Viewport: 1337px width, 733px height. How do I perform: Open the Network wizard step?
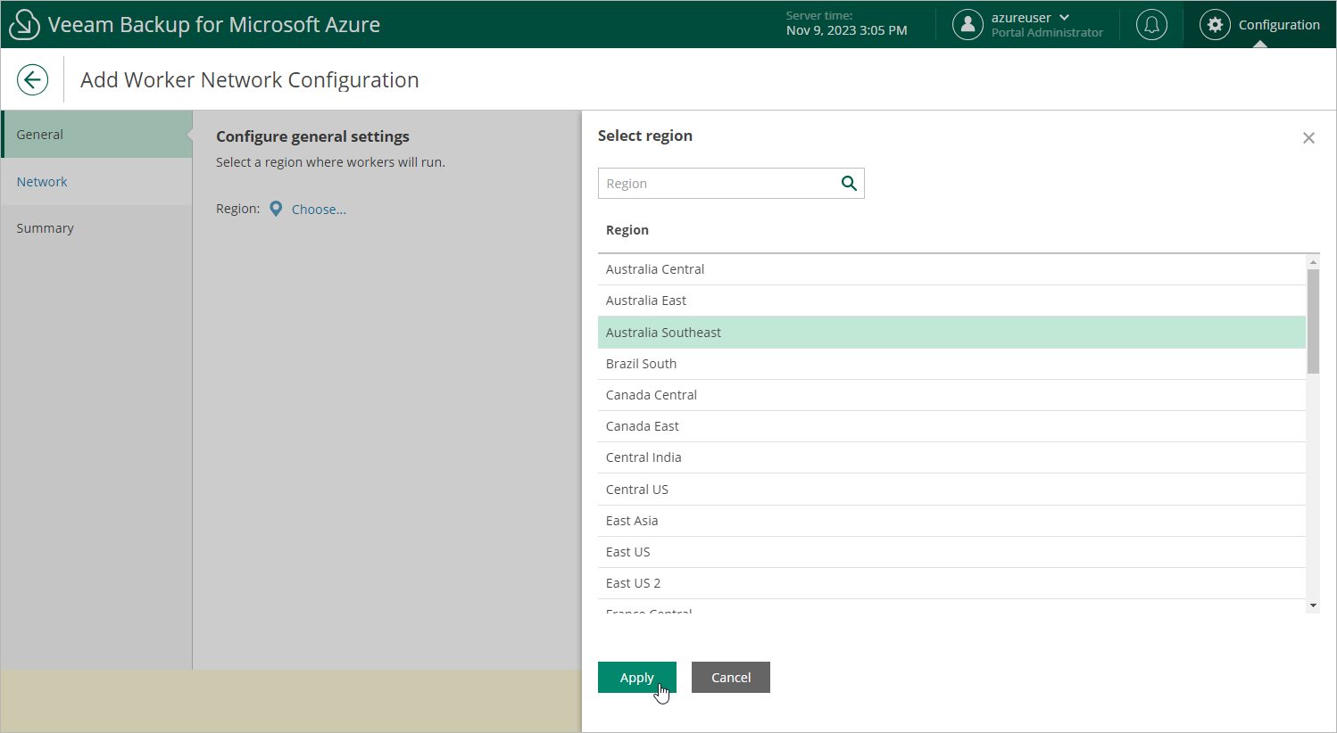click(96, 182)
